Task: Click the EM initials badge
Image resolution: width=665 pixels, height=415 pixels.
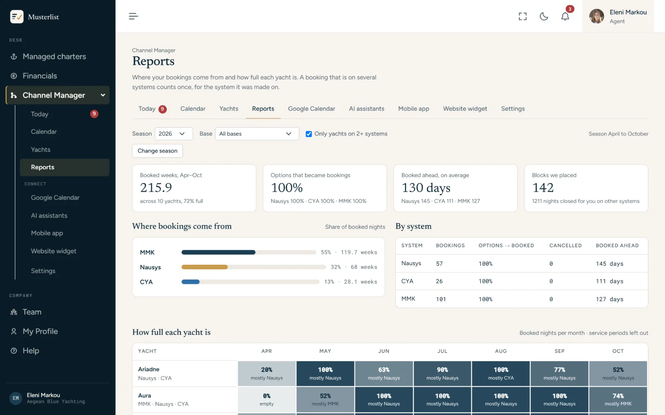Action: click(x=16, y=398)
